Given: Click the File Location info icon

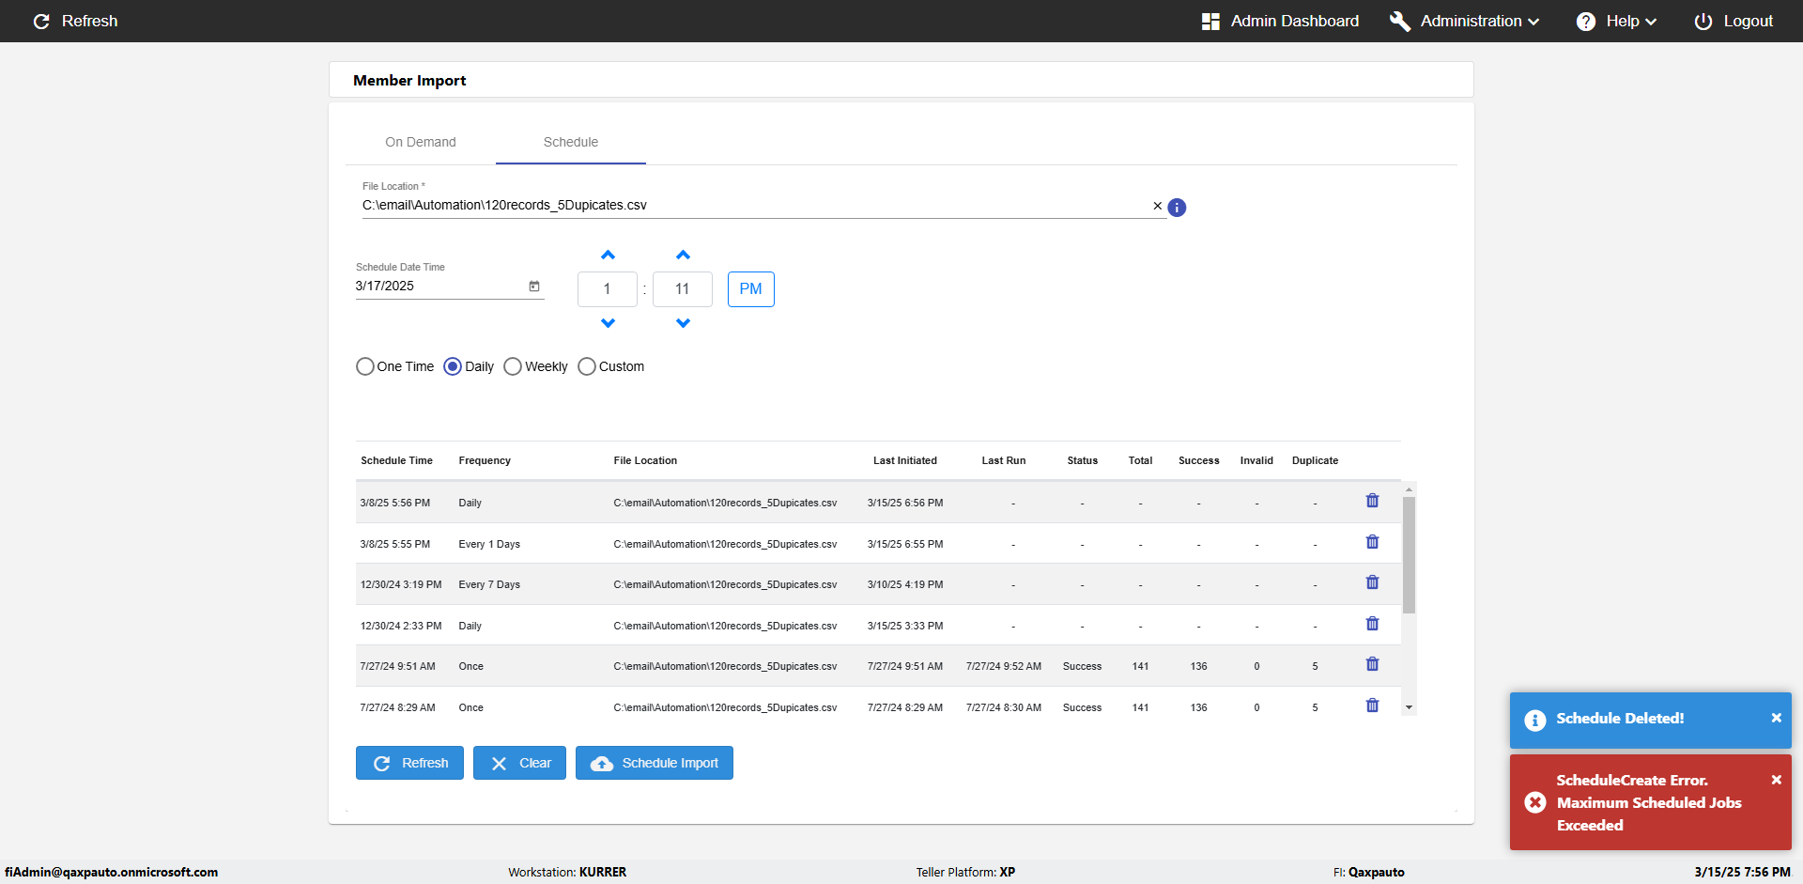Looking at the screenshot, I should pos(1177,208).
